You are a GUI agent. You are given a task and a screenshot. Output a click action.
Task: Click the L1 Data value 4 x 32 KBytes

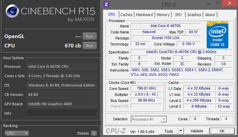click(x=199, y=88)
